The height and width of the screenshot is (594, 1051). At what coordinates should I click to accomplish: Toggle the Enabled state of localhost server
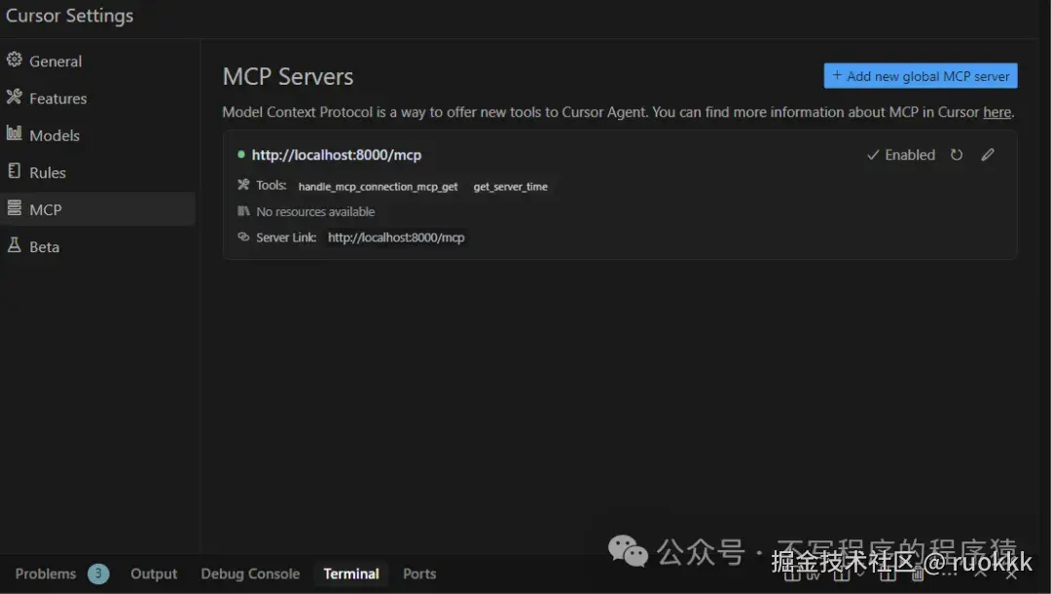click(x=901, y=155)
